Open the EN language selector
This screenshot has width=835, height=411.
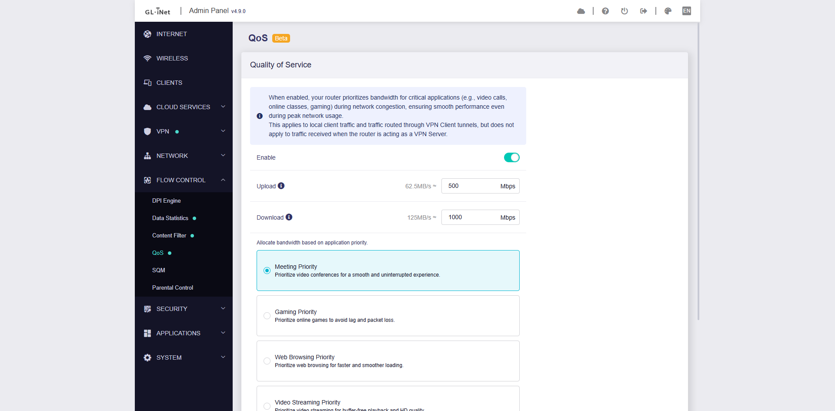click(687, 11)
